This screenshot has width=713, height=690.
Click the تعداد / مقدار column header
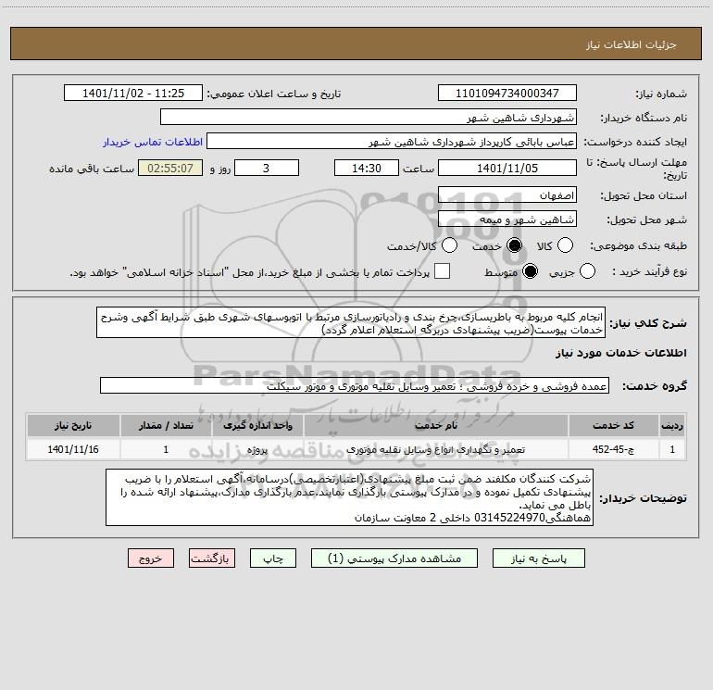pos(166,426)
